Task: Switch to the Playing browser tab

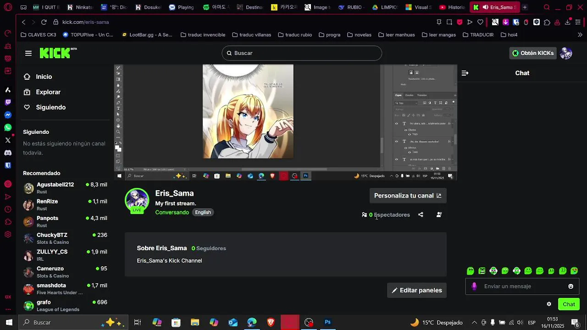Action: point(182,7)
